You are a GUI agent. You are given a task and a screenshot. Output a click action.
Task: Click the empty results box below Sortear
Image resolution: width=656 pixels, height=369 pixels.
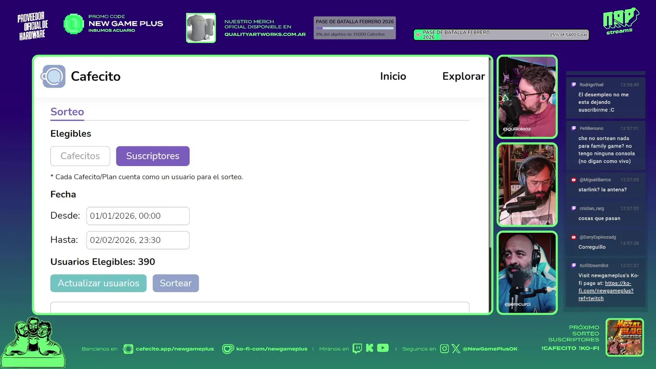260,307
